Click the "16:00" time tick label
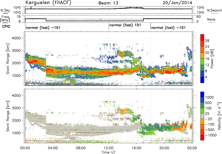This screenshot has width=222, height=154. click(x=137, y=148)
